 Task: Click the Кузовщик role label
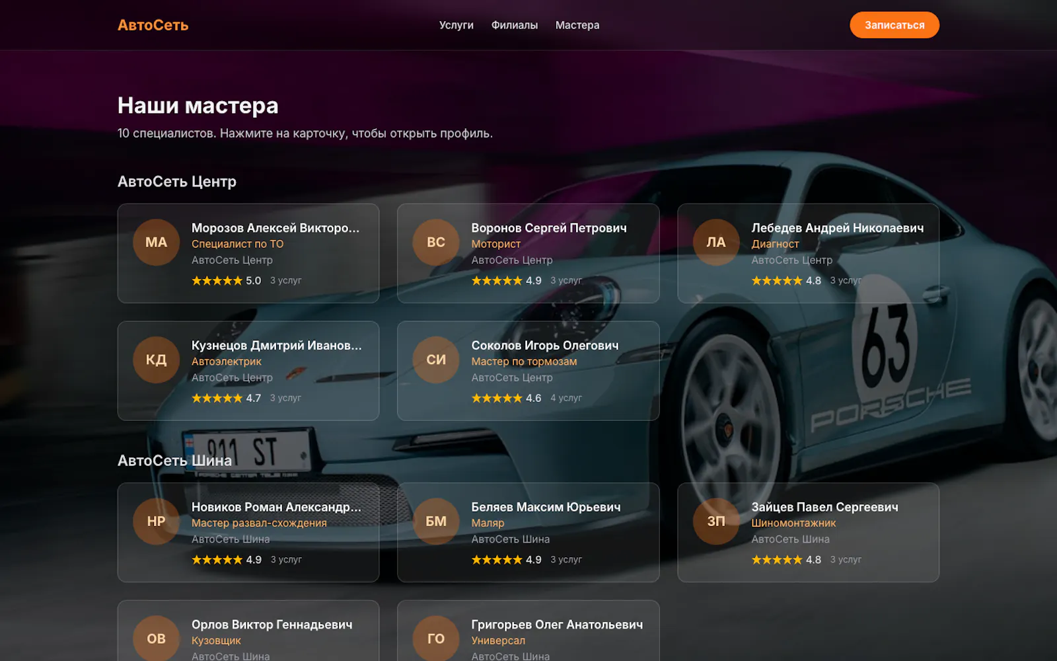[216, 641]
